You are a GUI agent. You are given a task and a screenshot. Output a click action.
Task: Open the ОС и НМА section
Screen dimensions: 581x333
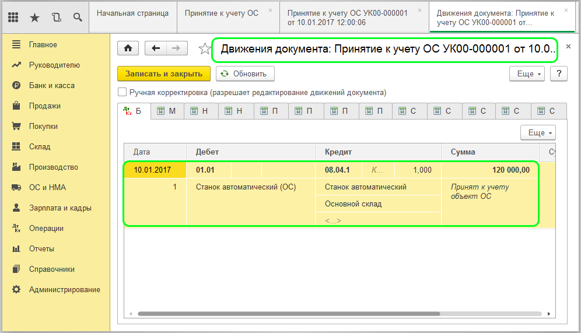(x=47, y=187)
